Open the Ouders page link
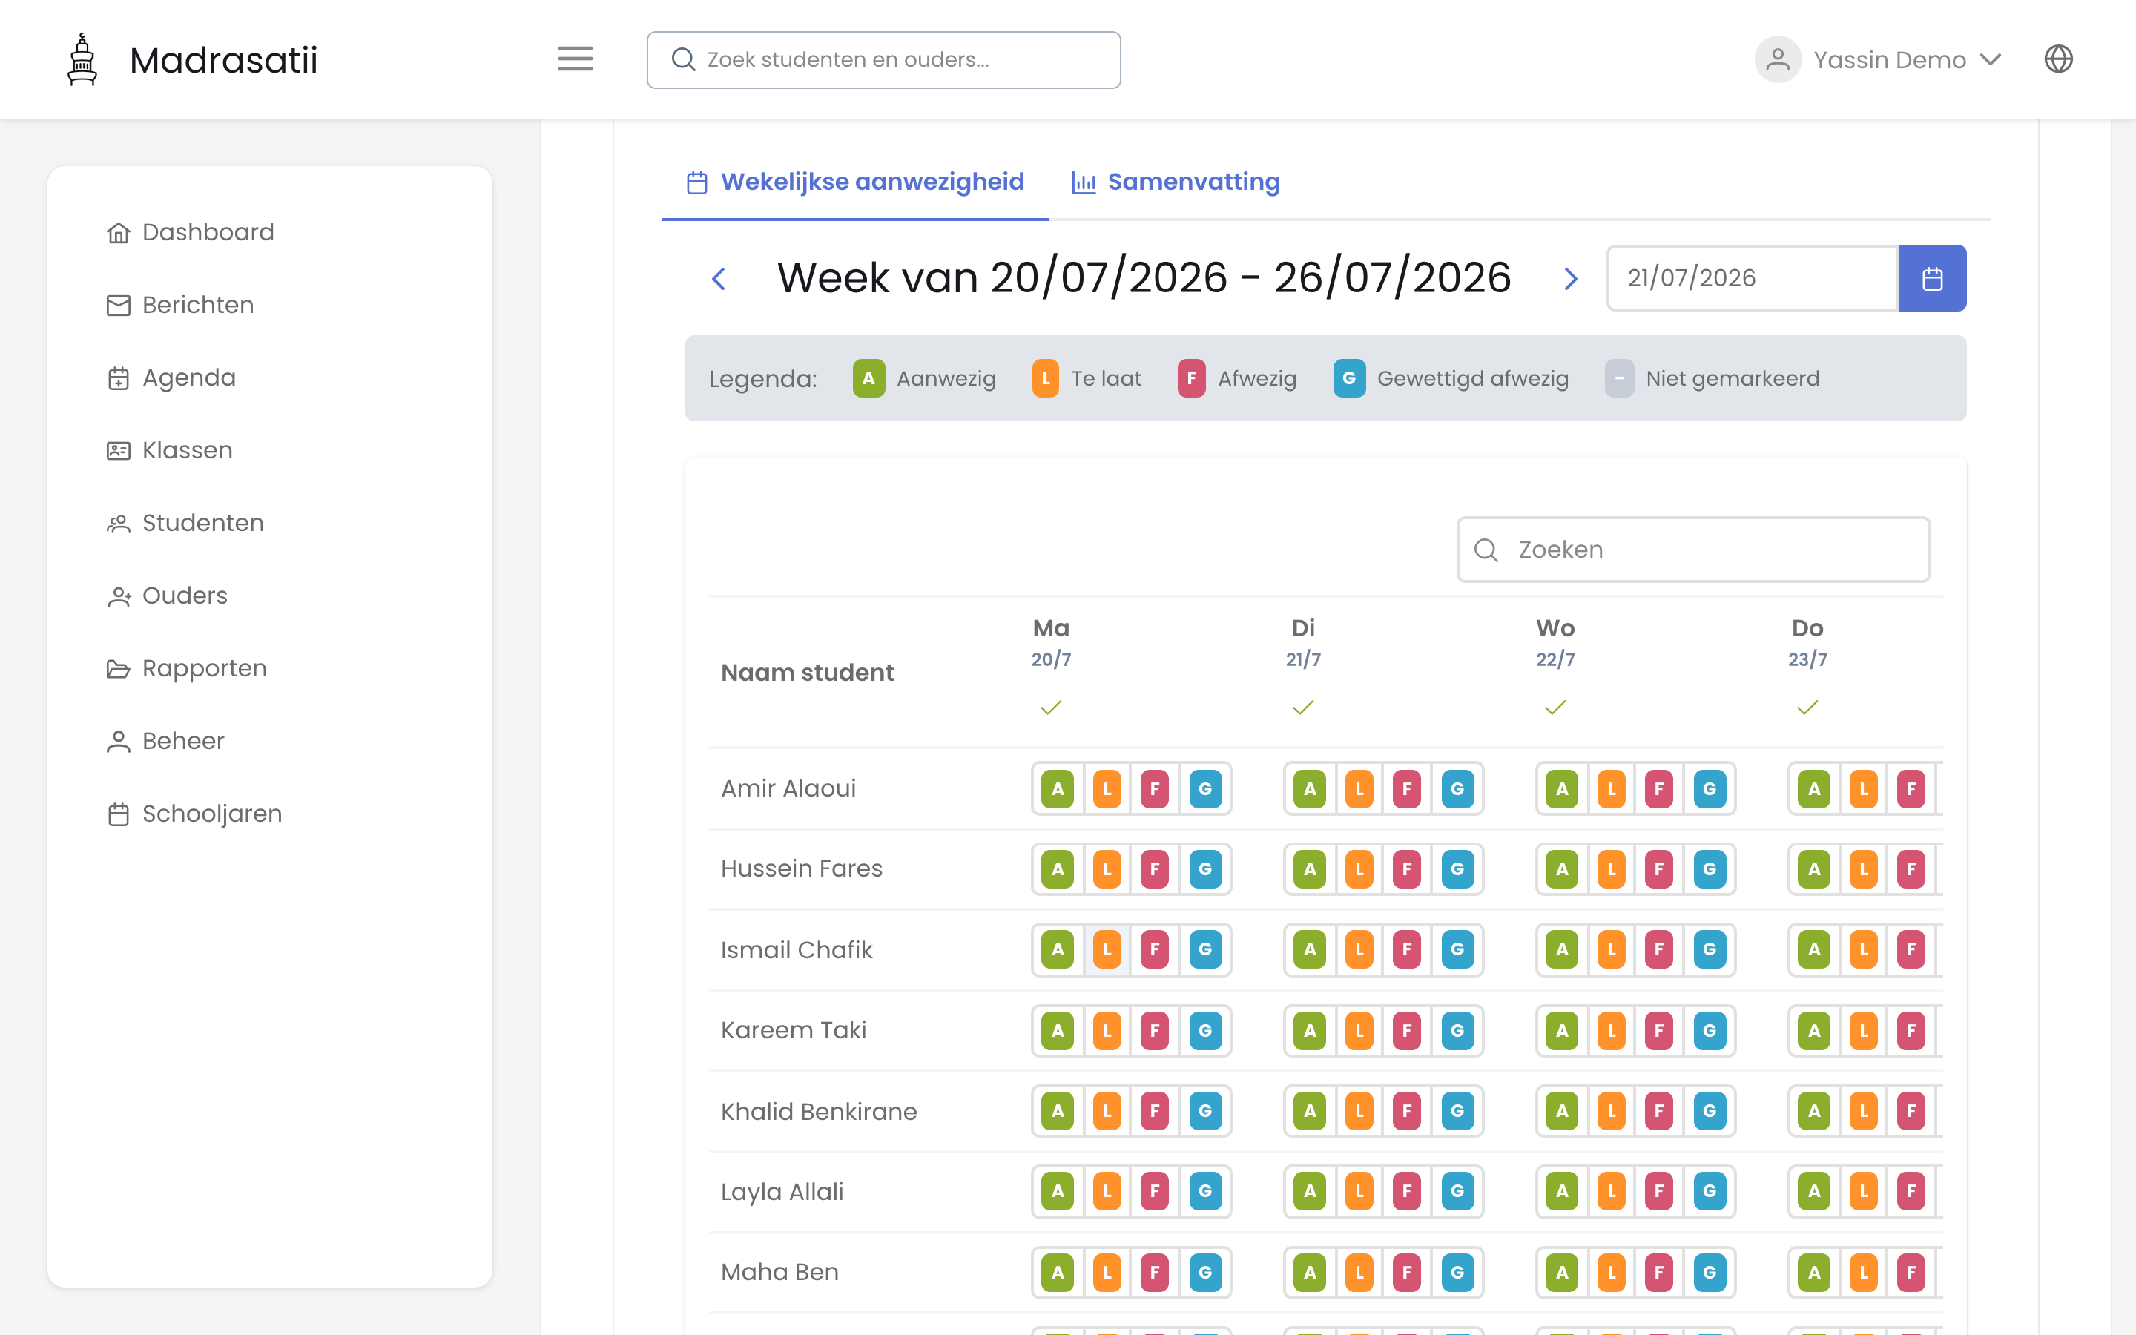 coord(185,596)
